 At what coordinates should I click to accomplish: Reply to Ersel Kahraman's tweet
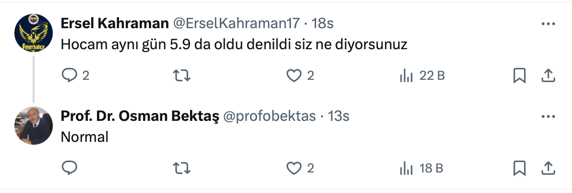[70, 75]
